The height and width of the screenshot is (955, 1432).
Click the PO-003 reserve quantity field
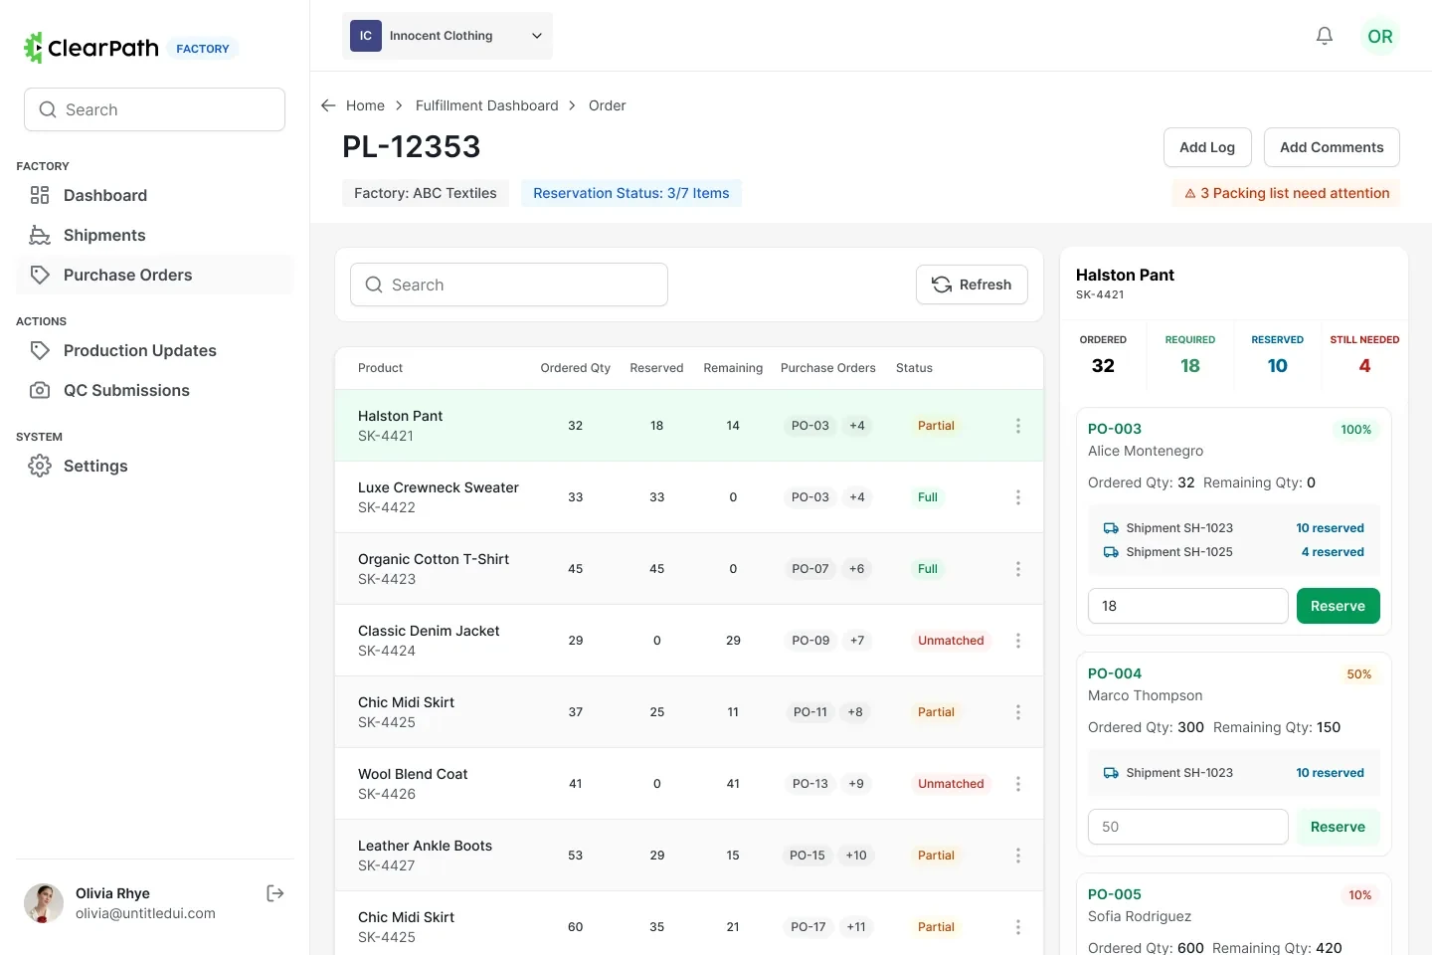point(1188,606)
